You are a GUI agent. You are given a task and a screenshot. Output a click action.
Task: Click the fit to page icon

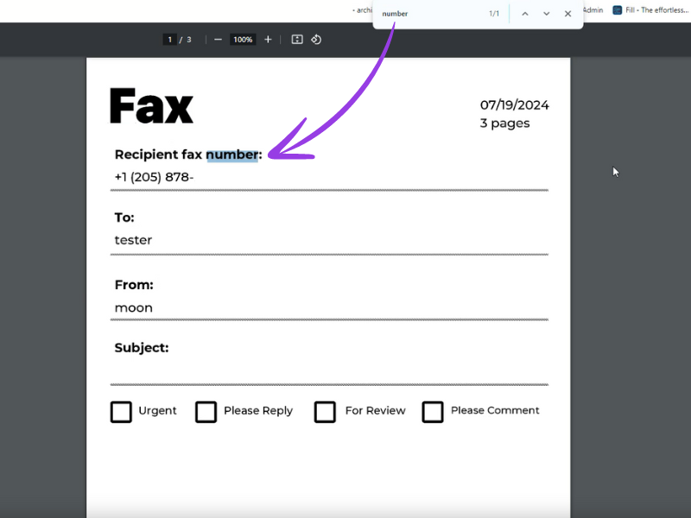coord(297,40)
